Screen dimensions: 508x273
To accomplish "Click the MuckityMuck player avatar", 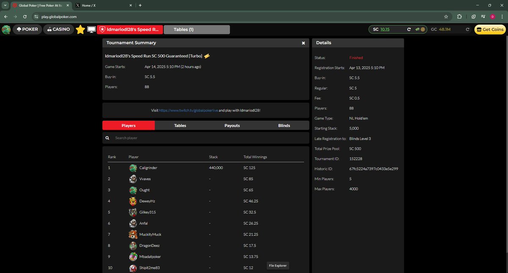I will [133, 234].
